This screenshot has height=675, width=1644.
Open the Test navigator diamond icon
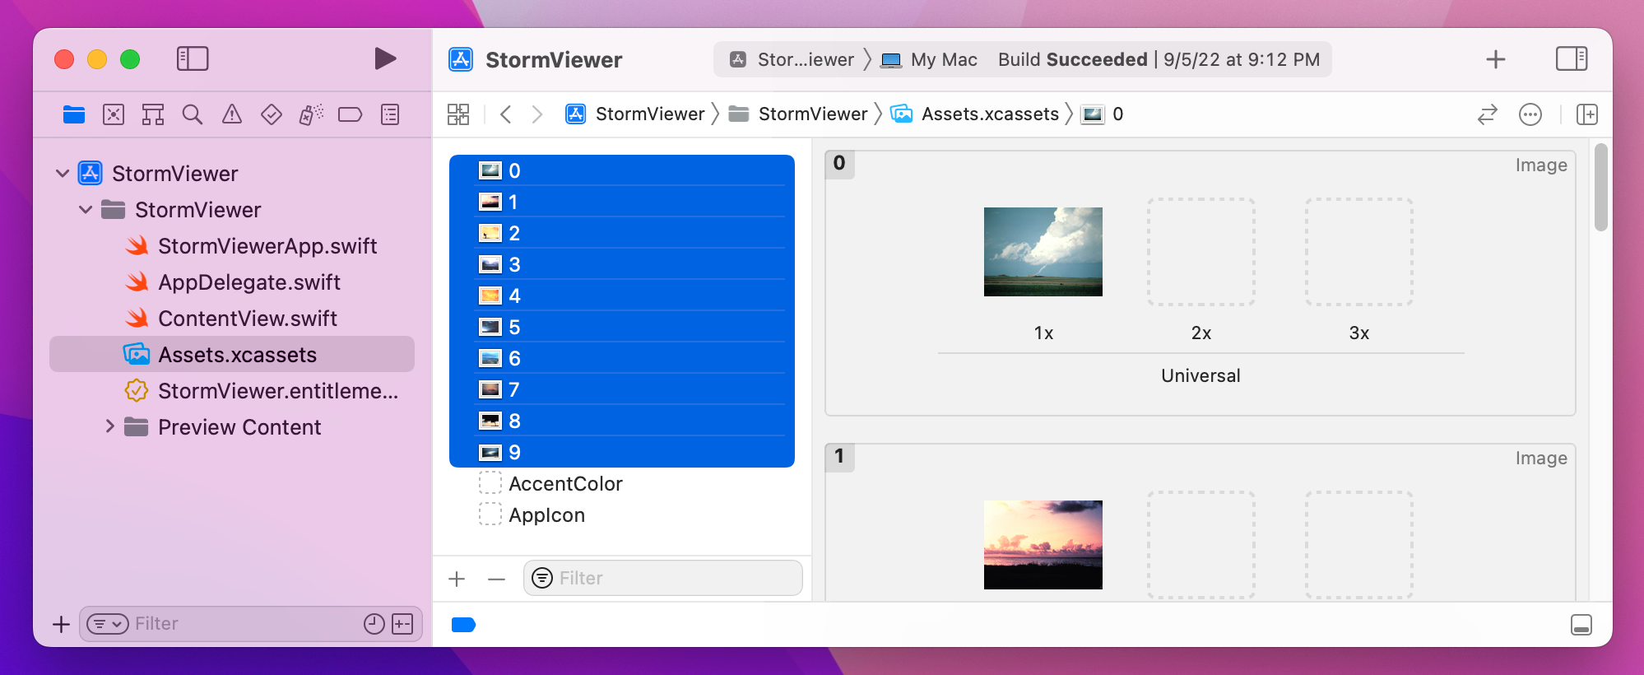(x=272, y=114)
